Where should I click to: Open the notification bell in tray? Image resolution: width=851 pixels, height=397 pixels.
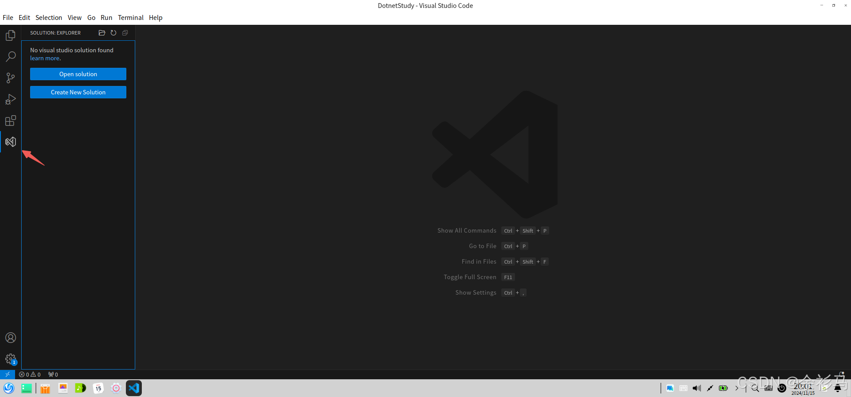838,388
